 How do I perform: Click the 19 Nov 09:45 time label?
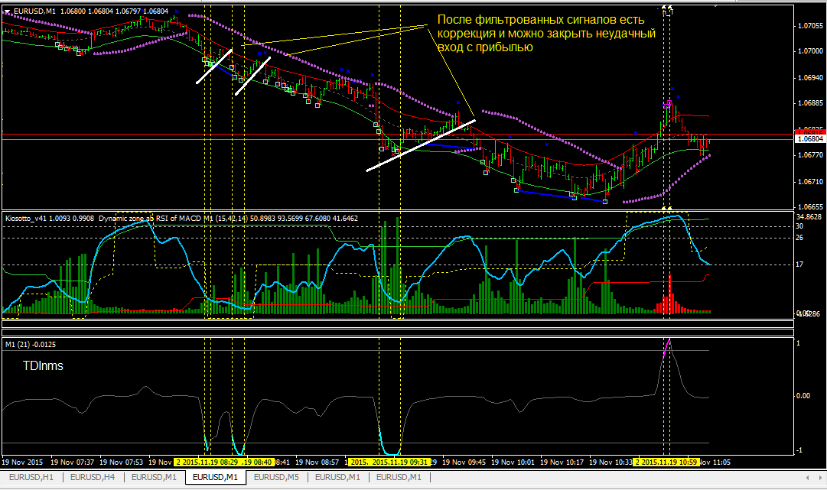click(464, 462)
